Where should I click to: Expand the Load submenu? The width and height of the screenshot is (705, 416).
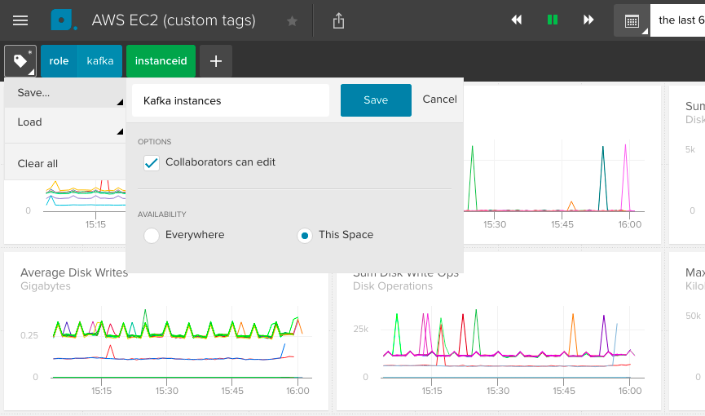tap(64, 122)
